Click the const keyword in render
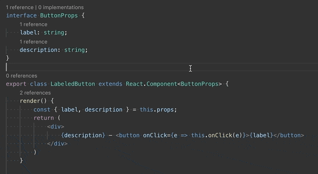 click(42, 110)
